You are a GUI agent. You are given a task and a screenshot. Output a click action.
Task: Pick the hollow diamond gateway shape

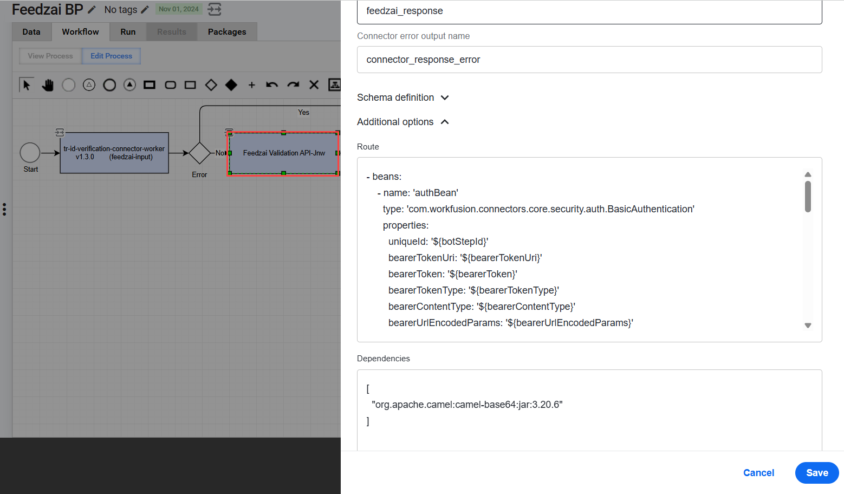pyautogui.click(x=211, y=85)
